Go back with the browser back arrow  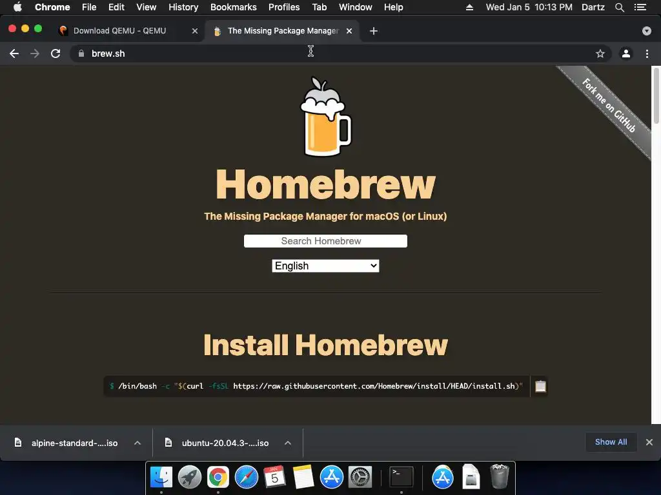click(14, 53)
